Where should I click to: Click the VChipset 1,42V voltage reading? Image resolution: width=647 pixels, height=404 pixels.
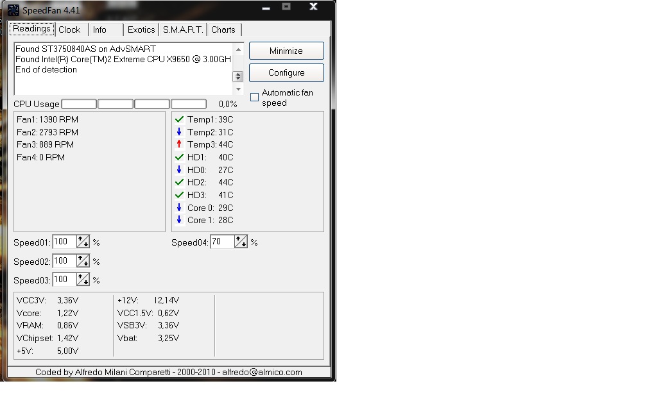coord(47,339)
